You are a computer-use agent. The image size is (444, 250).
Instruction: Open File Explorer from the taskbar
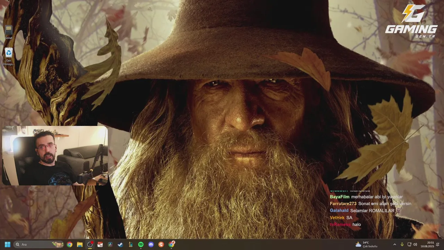(80, 244)
